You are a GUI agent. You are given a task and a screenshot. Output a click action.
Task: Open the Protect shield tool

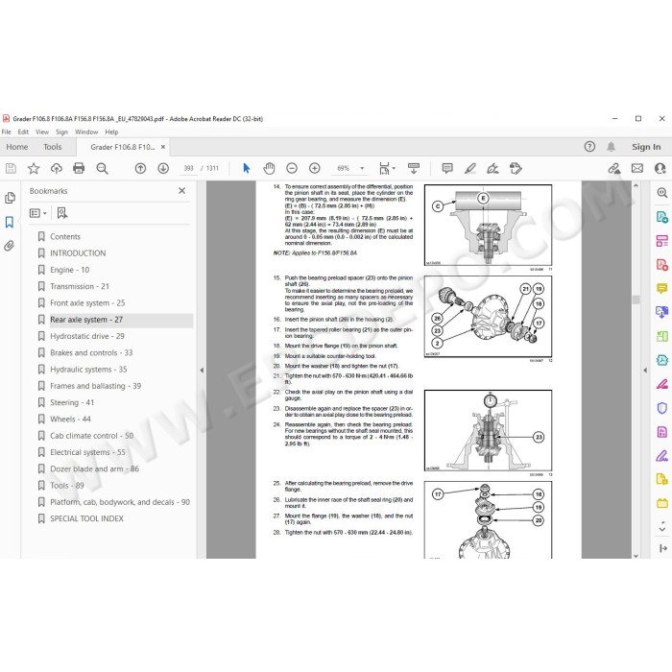pos(662,408)
